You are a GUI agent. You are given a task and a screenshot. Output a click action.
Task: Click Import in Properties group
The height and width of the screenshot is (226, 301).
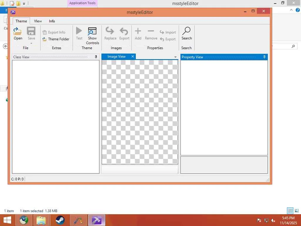(x=168, y=32)
